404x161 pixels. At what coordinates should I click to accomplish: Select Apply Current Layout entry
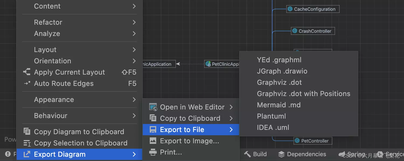pyautogui.click(x=79, y=72)
